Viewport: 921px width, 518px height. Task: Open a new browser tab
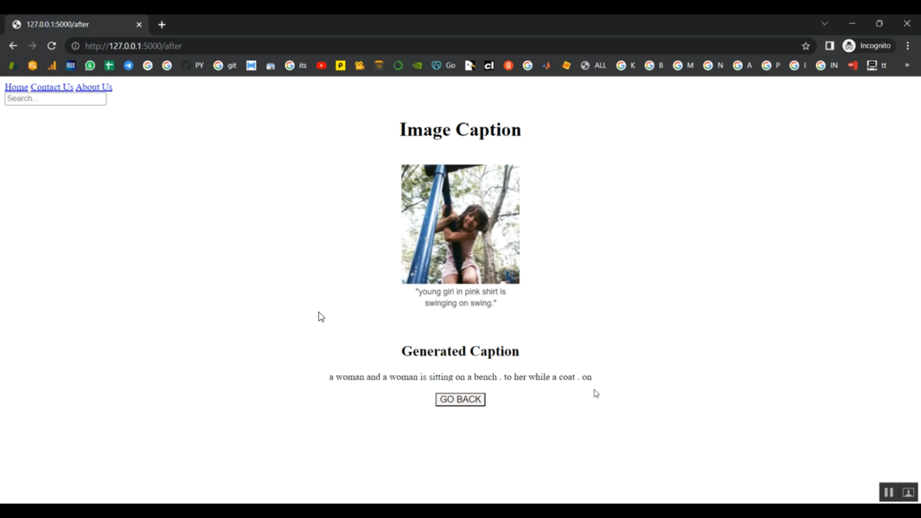(x=161, y=25)
